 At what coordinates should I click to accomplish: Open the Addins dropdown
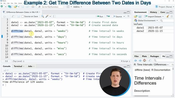tap(77, 7)
